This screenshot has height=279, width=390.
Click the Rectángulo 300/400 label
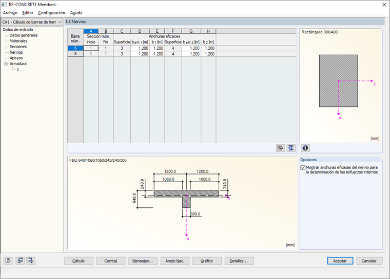(320, 32)
